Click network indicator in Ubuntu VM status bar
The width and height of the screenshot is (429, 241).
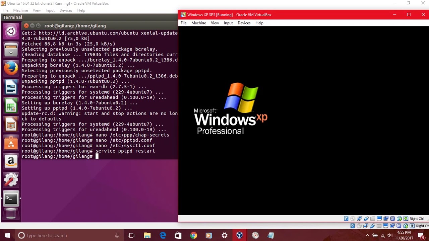pyautogui.click(x=366, y=226)
